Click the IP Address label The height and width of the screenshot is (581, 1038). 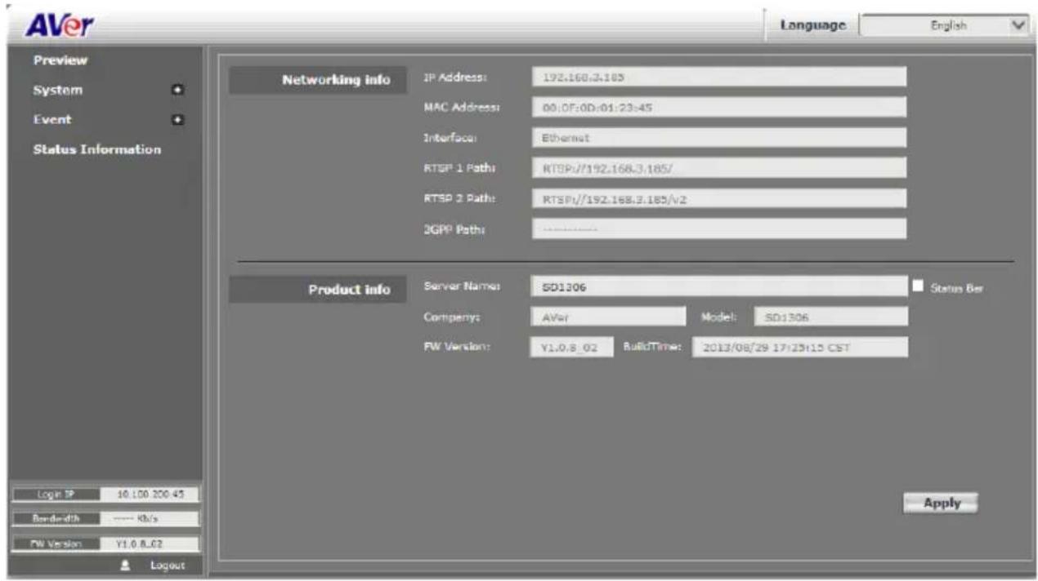(x=455, y=77)
